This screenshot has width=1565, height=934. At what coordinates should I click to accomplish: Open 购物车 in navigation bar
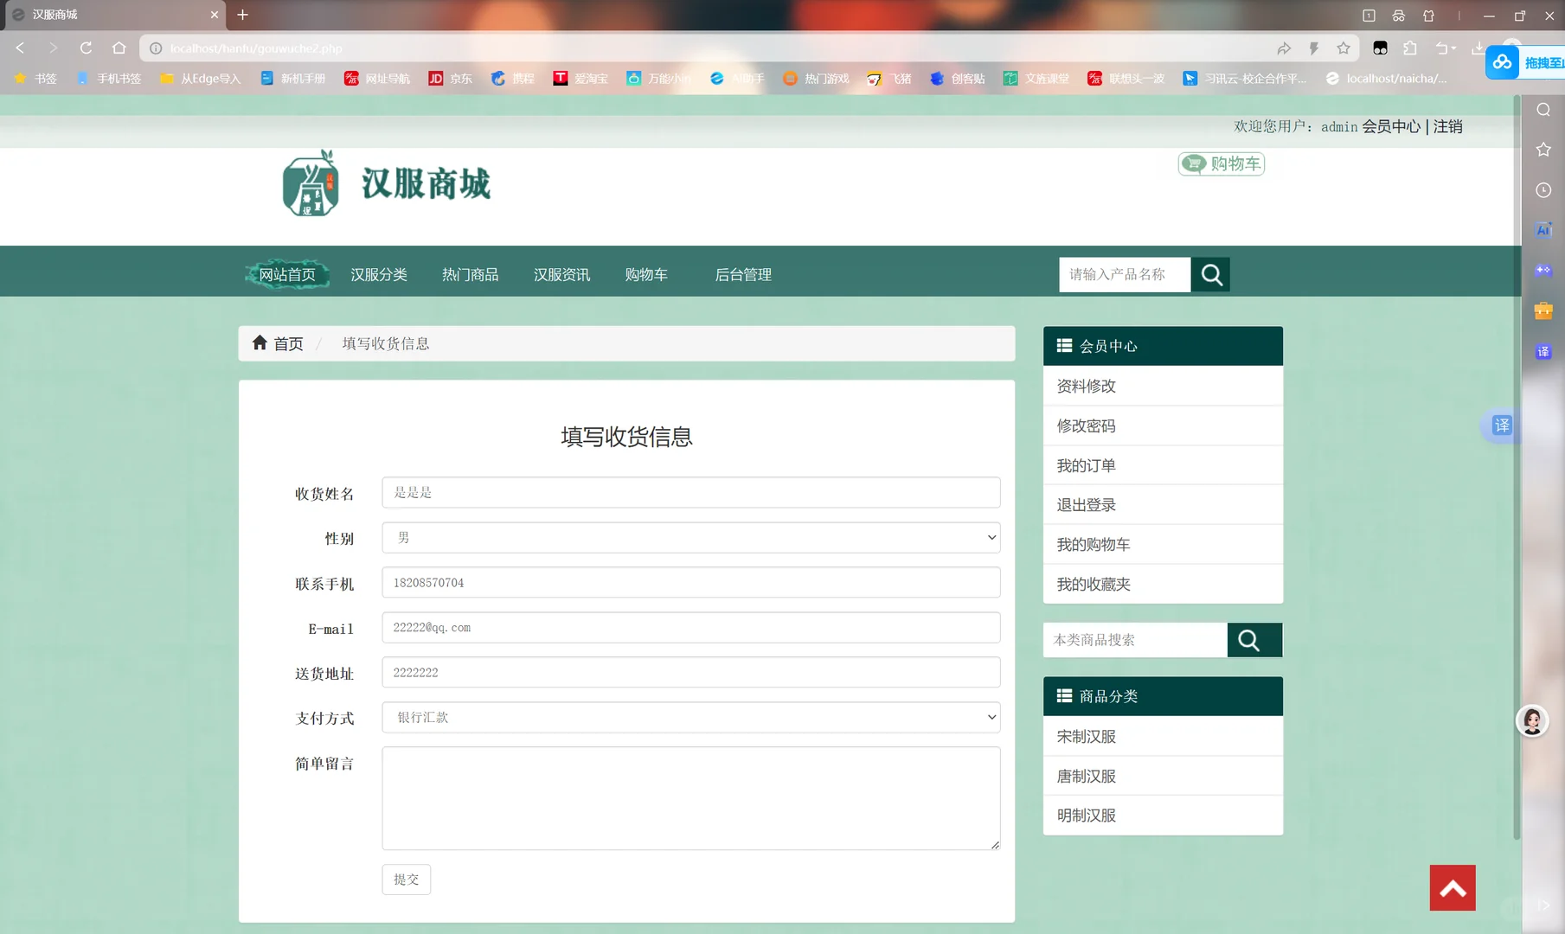click(x=646, y=274)
